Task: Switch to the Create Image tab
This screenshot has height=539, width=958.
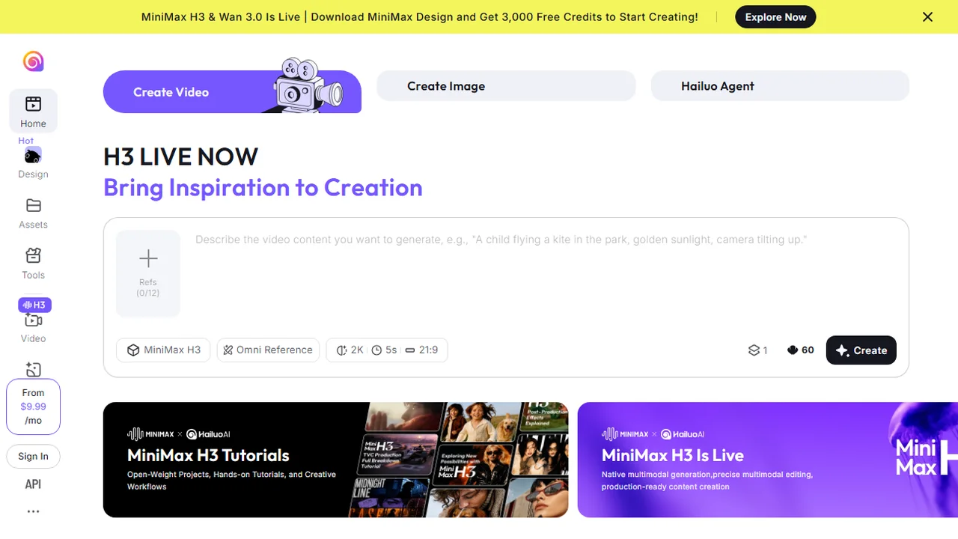Action: pos(506,86)
